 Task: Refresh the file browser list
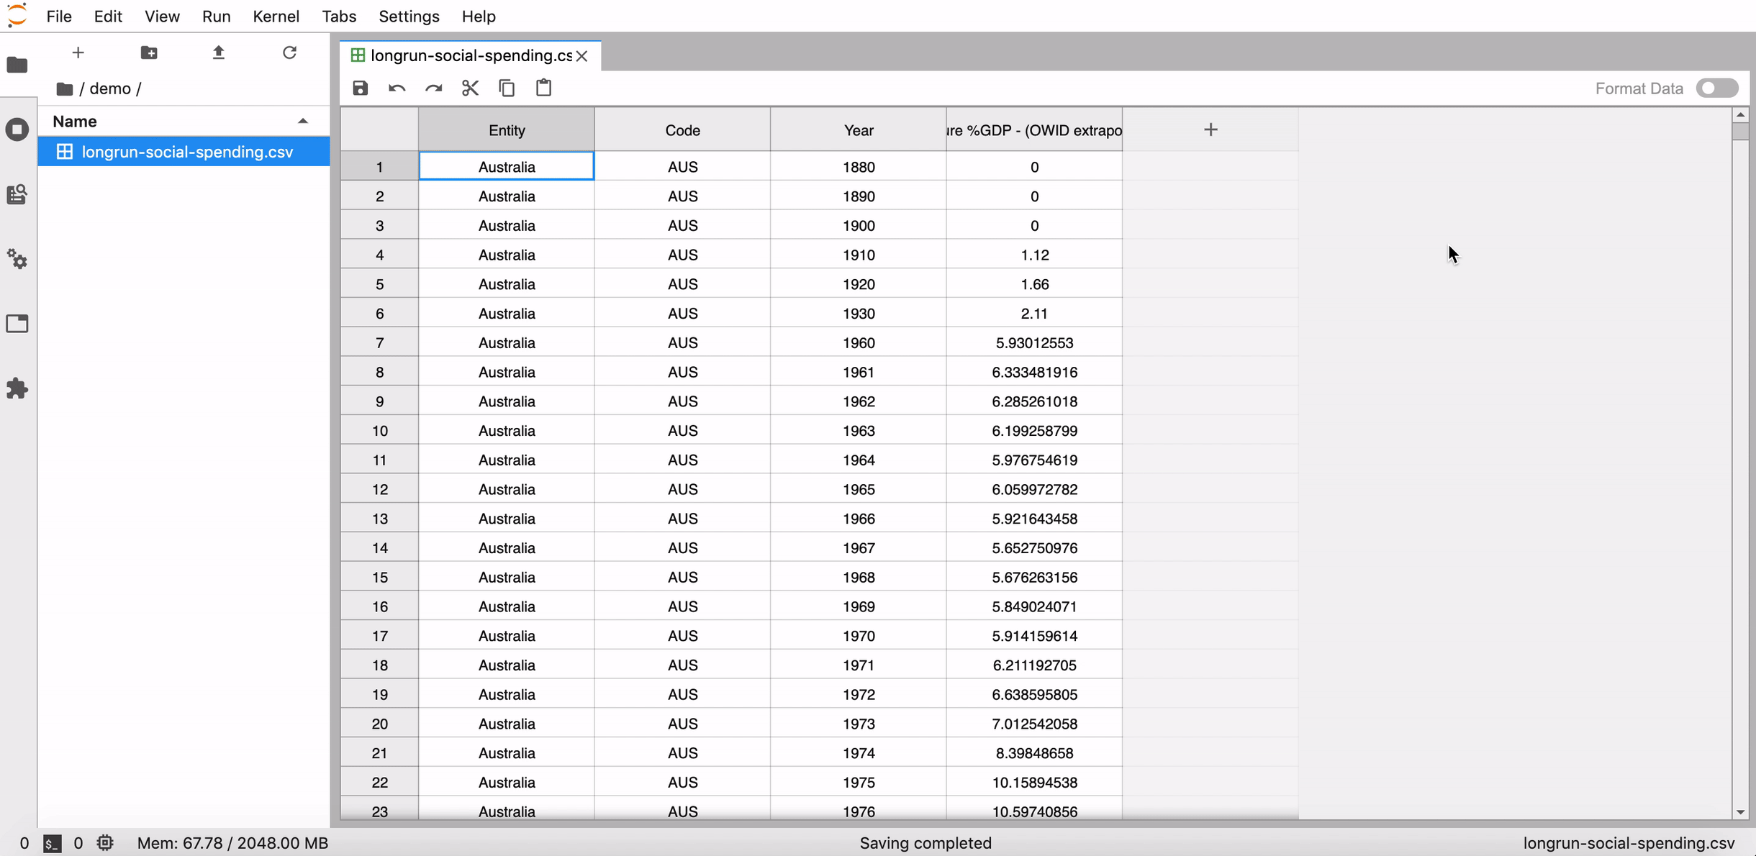point(289,53)
